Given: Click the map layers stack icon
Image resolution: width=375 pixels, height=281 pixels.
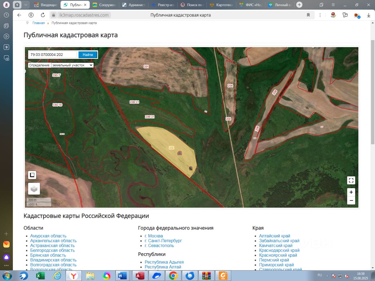Looking at the screenshot, I should (34, 189).
